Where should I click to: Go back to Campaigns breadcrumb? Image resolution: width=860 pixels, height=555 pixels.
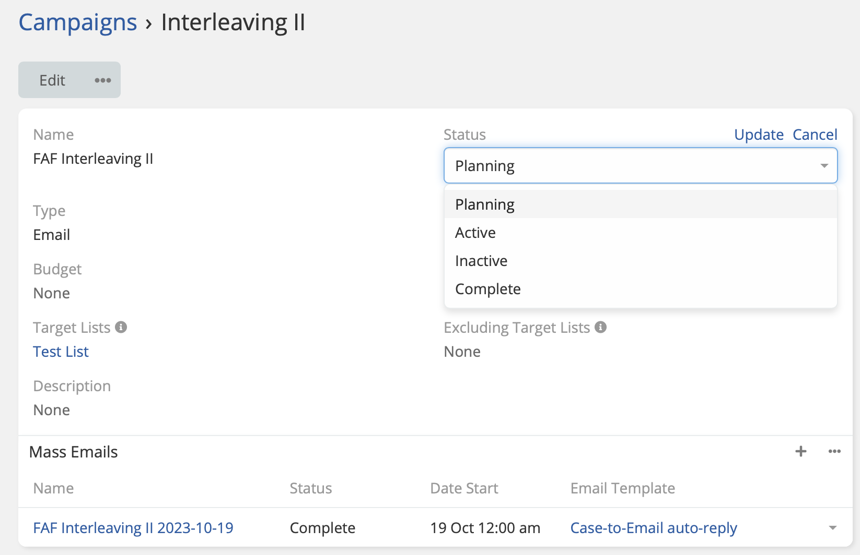pyautogui.click(x=78, y=22)
